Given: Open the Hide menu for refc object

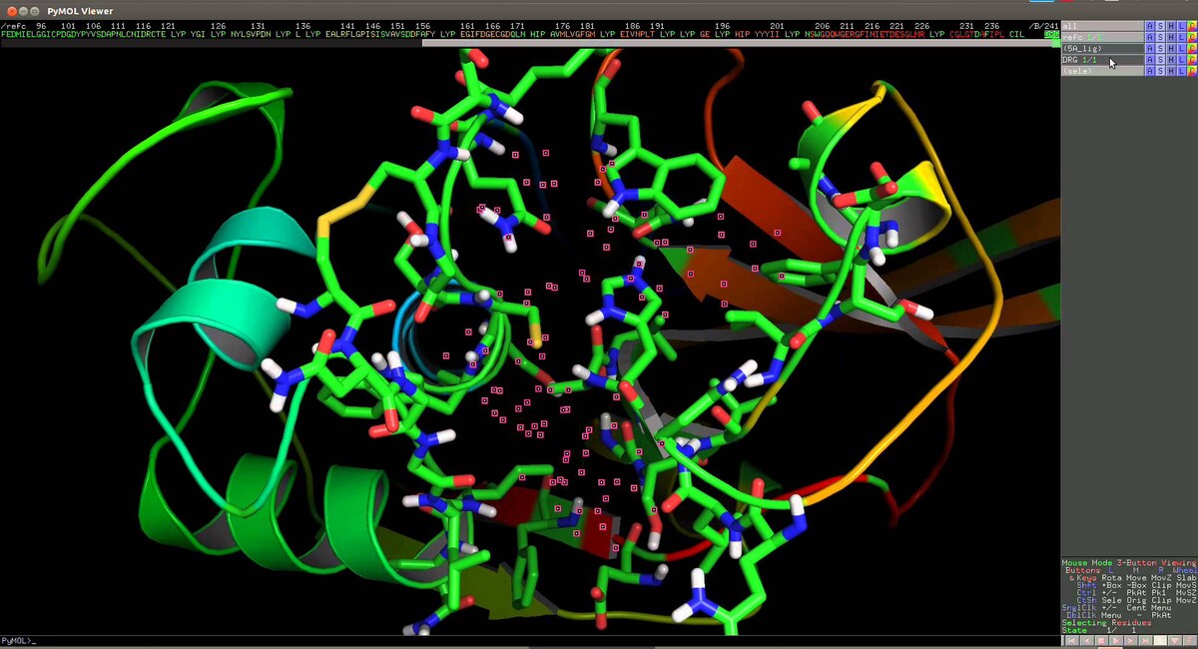Looking at the screenshot, I should [x=1170, y=37].
